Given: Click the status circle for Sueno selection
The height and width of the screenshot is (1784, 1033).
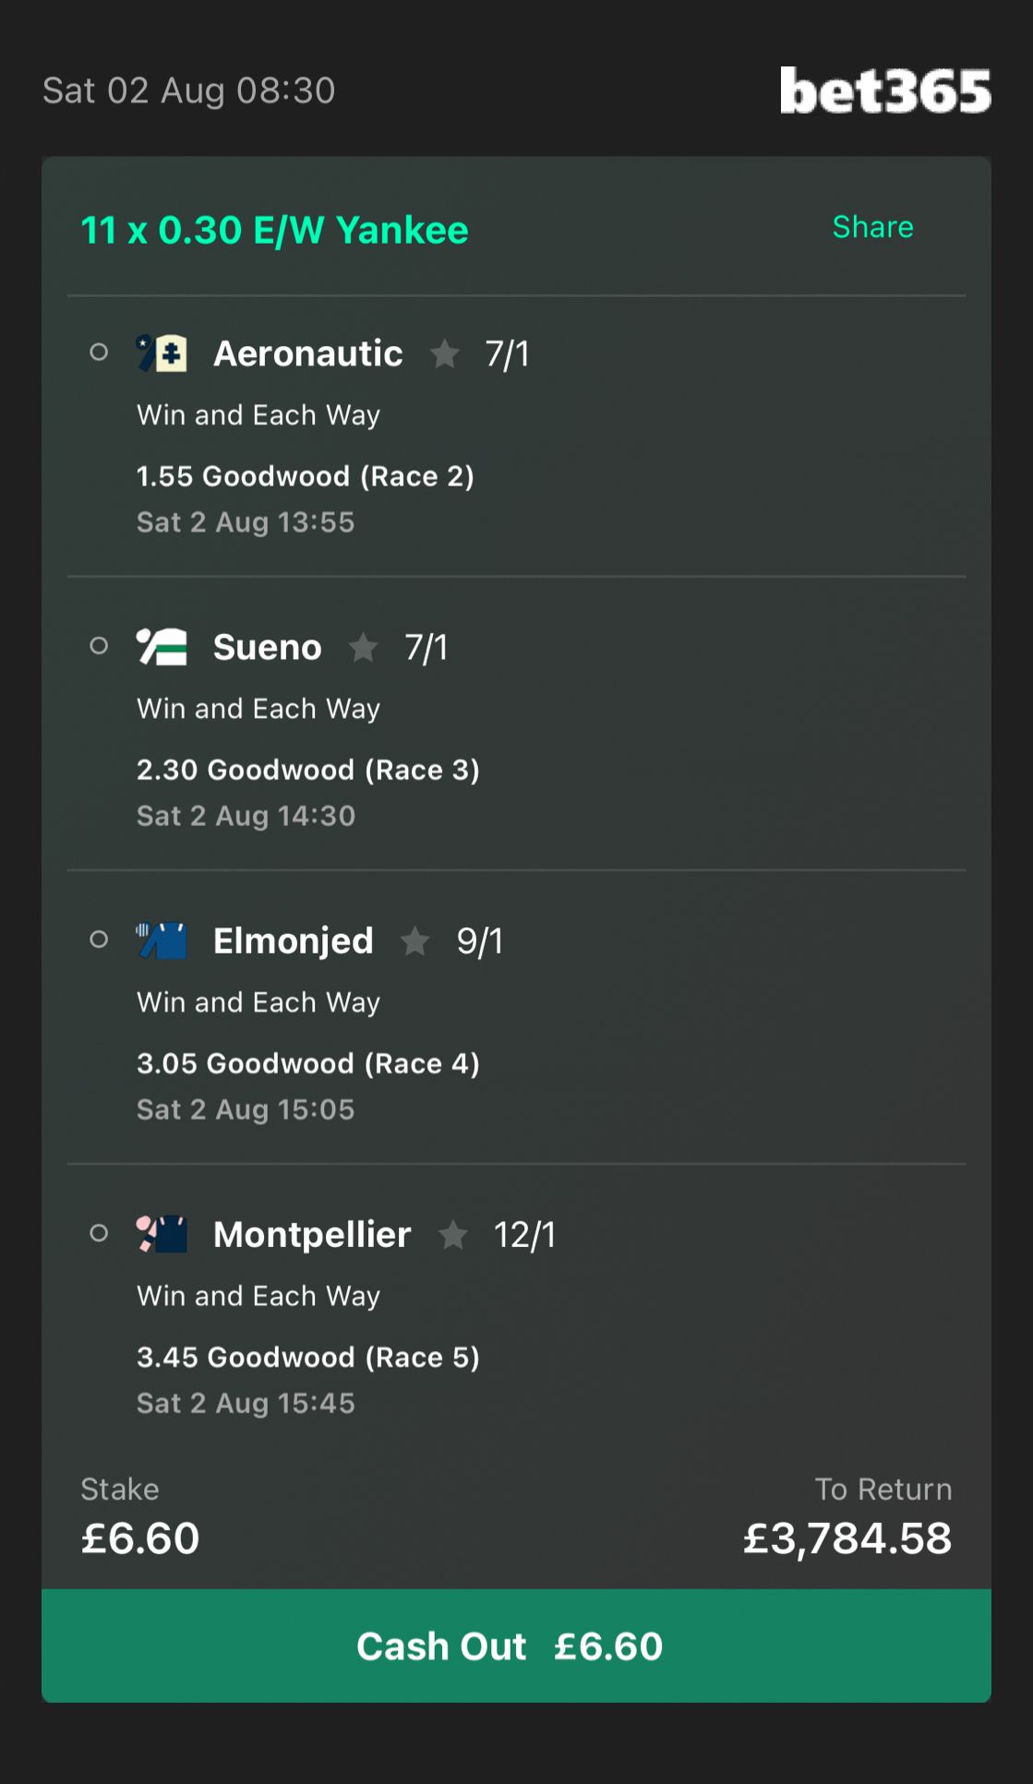Looking at the screenshot, I should tap(99, 646).
